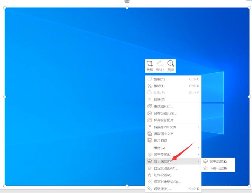Expand the 置于顶层(U) bring to front submenu
The width and height of the screenshot is (252, 193).
click(173, 154)
